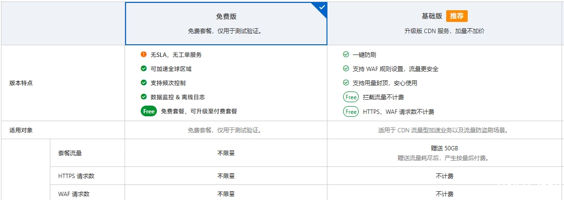This screenshot has width=564, height=200.
Task: Click the green check next to 支持频次控制
Action: (144, 83)
